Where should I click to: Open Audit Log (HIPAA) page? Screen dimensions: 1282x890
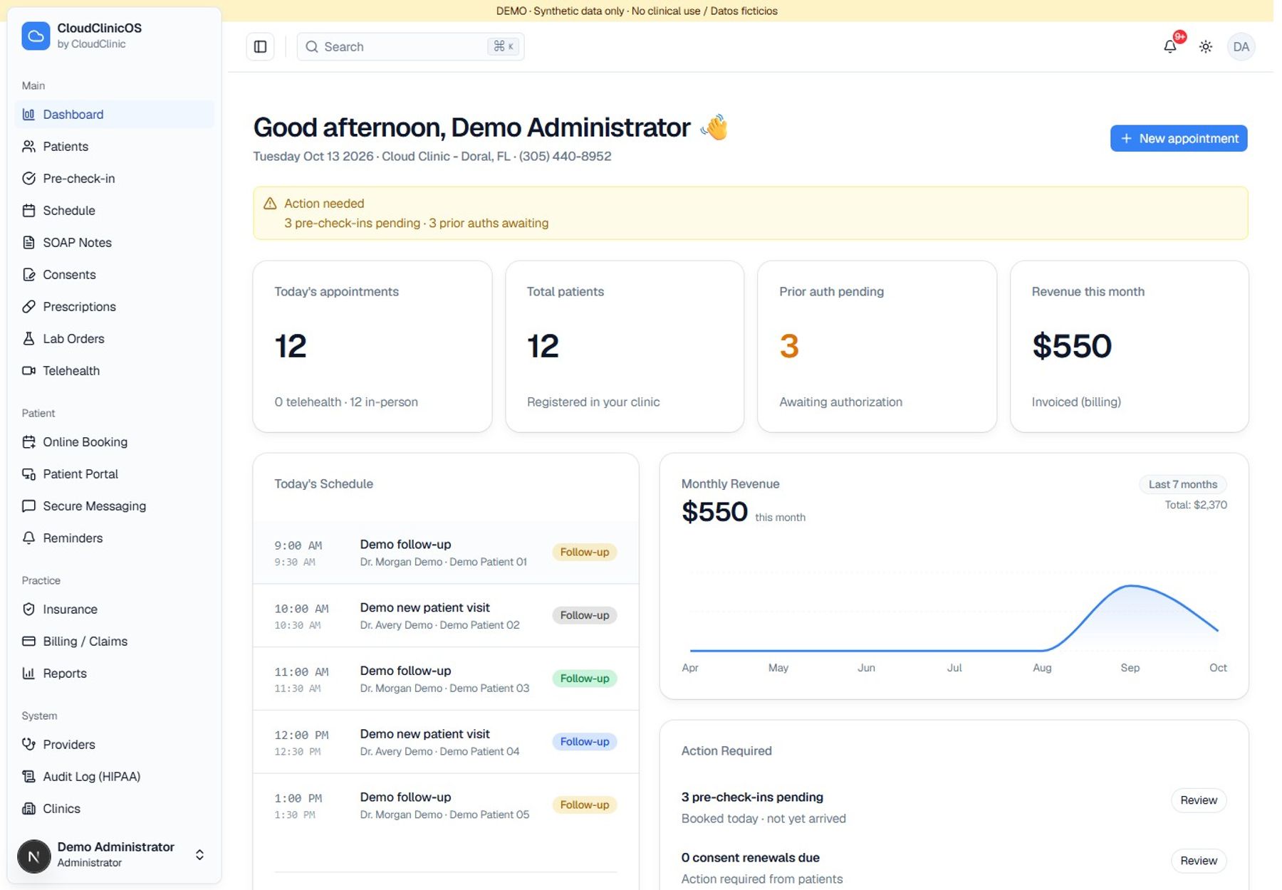pos(114,776)
